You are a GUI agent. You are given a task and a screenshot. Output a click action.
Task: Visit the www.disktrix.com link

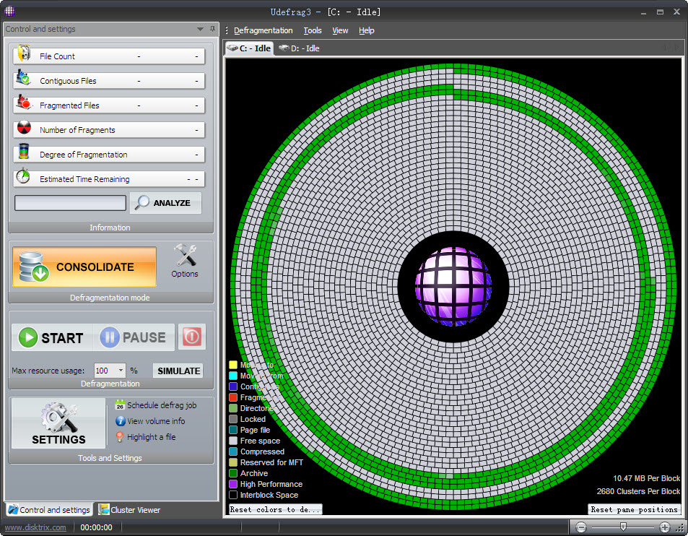click(x=35, y=527)
